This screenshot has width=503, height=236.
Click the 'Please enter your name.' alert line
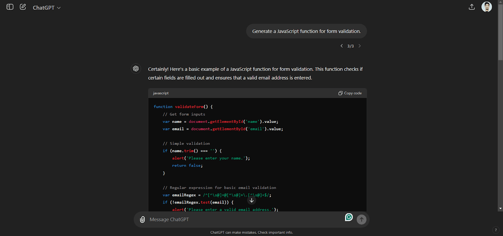(211, 158)
